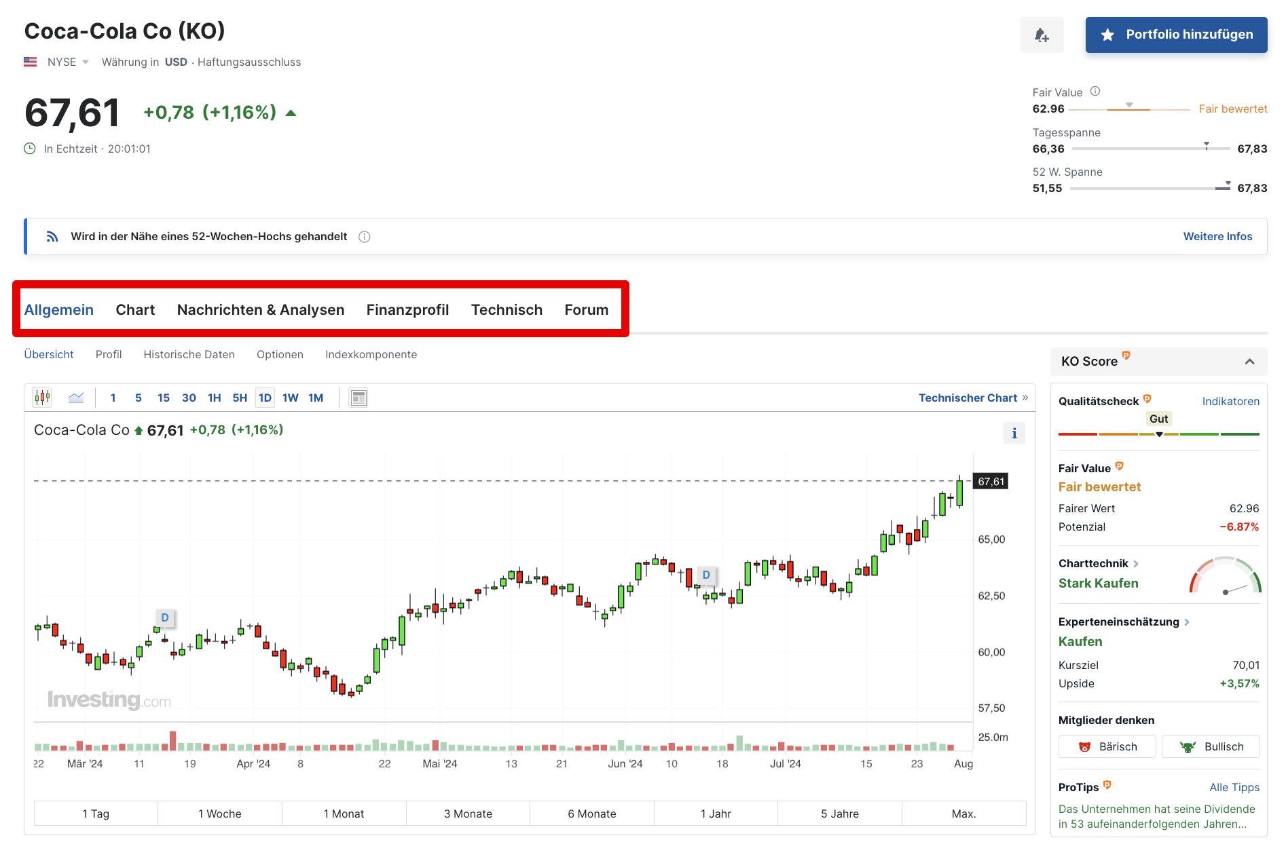Select the 3 Monate range button

click(468, 814)
